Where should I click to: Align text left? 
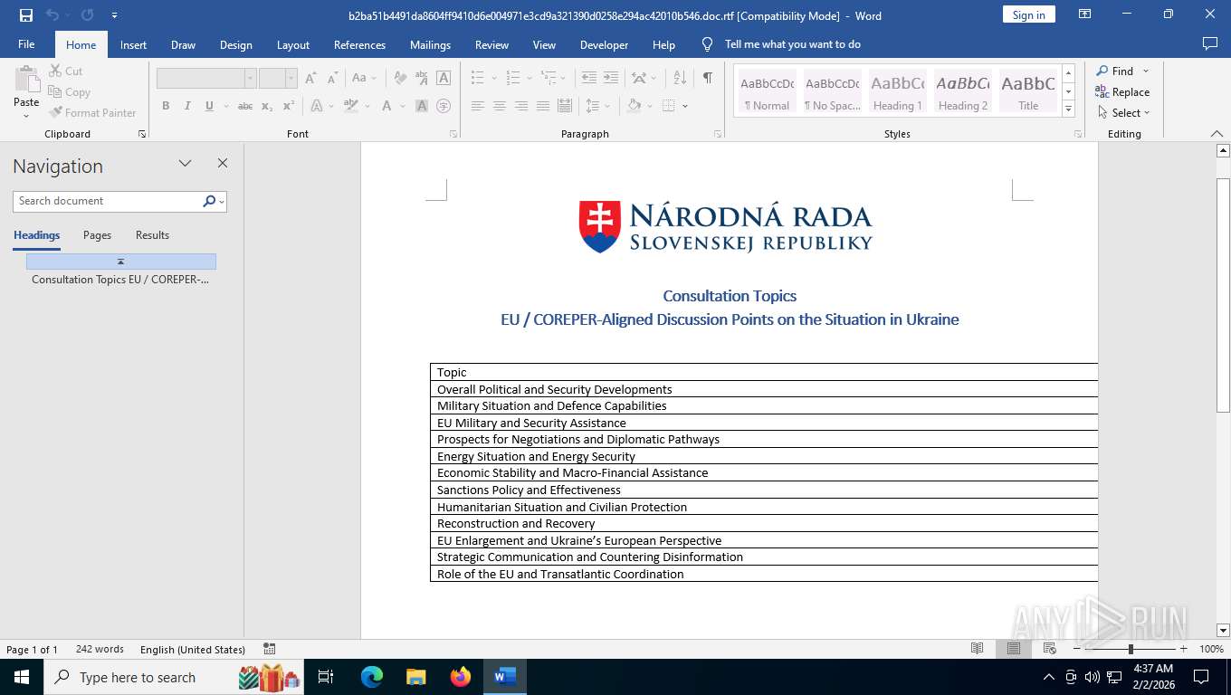point(478,106)
